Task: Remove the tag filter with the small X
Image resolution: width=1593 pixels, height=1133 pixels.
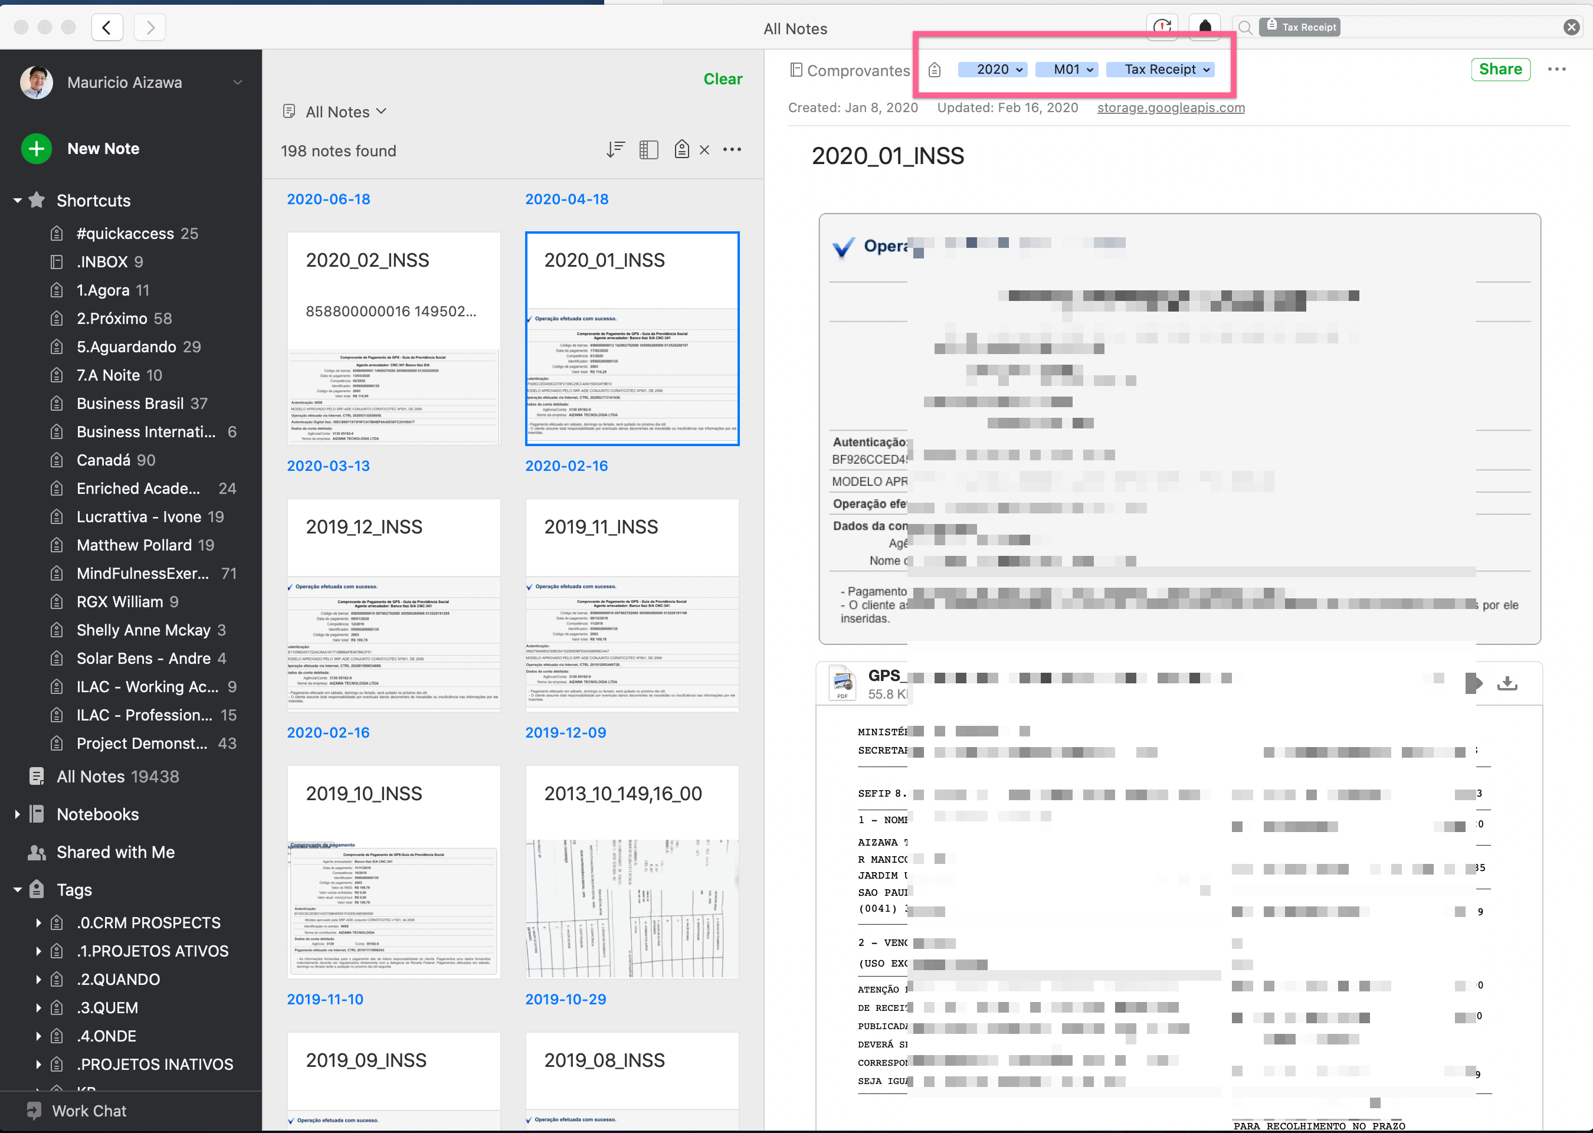Action: [704, 149]
